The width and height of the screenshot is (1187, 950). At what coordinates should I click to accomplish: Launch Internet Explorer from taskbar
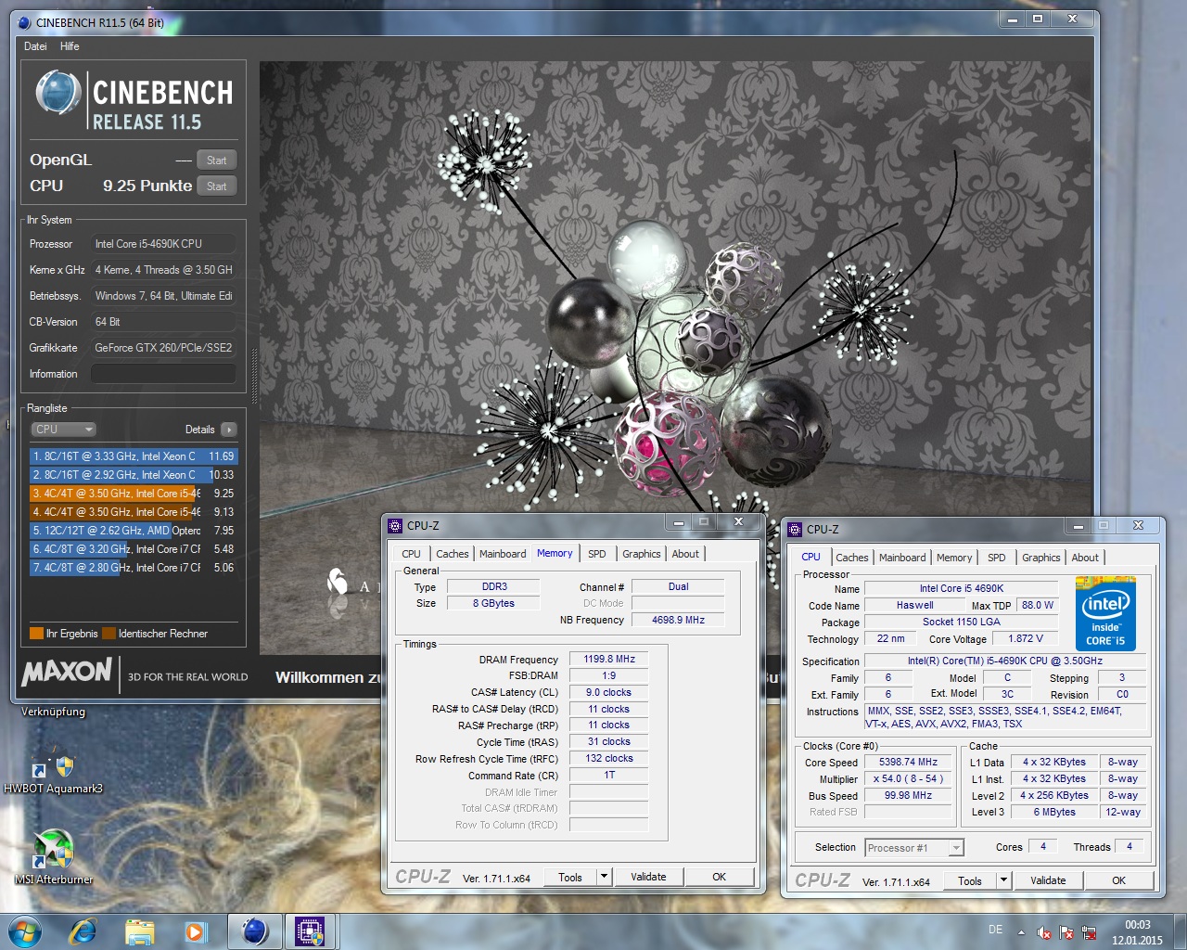click(83, 931)
